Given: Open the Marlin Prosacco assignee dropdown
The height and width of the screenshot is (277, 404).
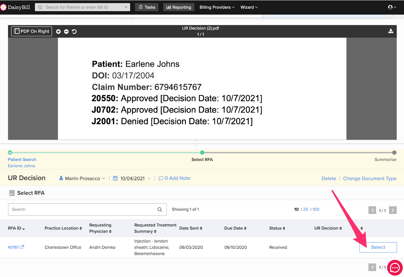Looking at the screenshot, I should 82,178.
